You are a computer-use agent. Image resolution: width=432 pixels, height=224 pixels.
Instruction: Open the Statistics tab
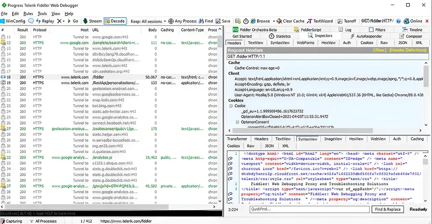click(x=280, y=36)
